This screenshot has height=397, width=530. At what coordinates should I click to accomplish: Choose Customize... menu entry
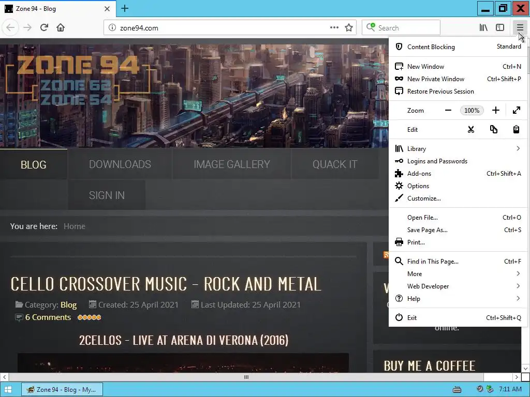coord(458,198)
